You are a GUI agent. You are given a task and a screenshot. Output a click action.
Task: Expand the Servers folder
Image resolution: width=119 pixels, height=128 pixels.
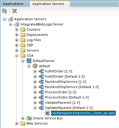[17, 50]
